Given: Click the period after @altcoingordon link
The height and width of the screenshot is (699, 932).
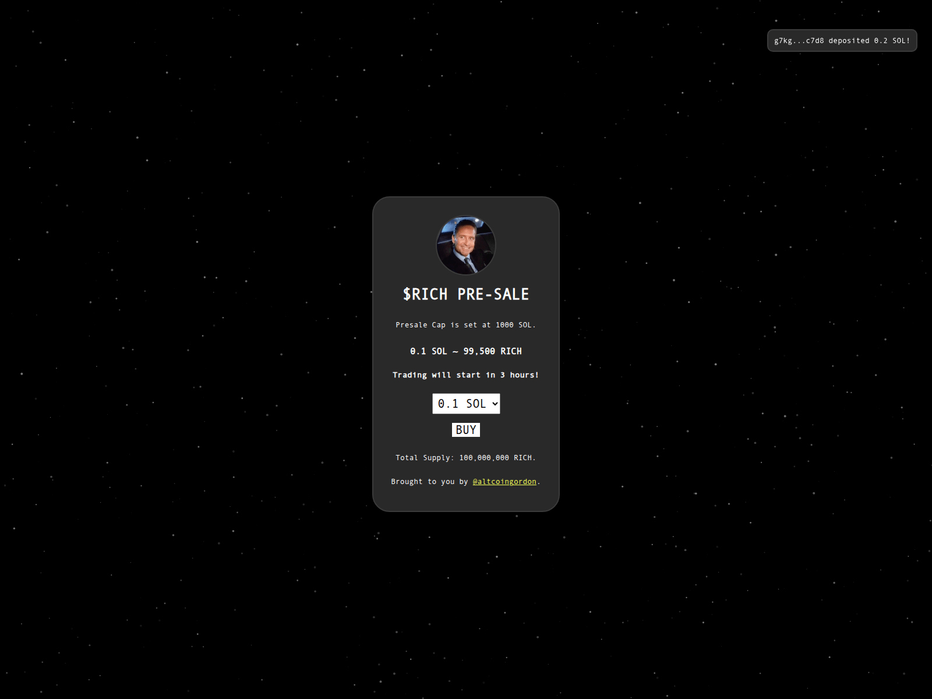Looking at the screenshot, I should click(x=539, y=481).
